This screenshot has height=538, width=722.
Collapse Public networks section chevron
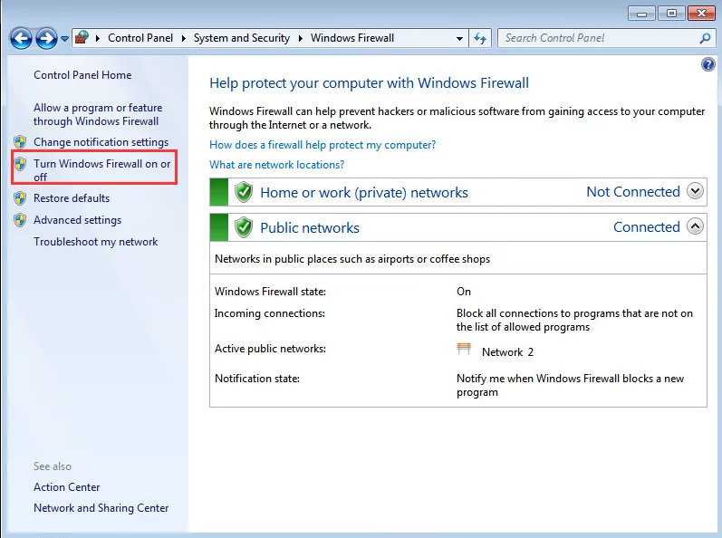(696, 226)
